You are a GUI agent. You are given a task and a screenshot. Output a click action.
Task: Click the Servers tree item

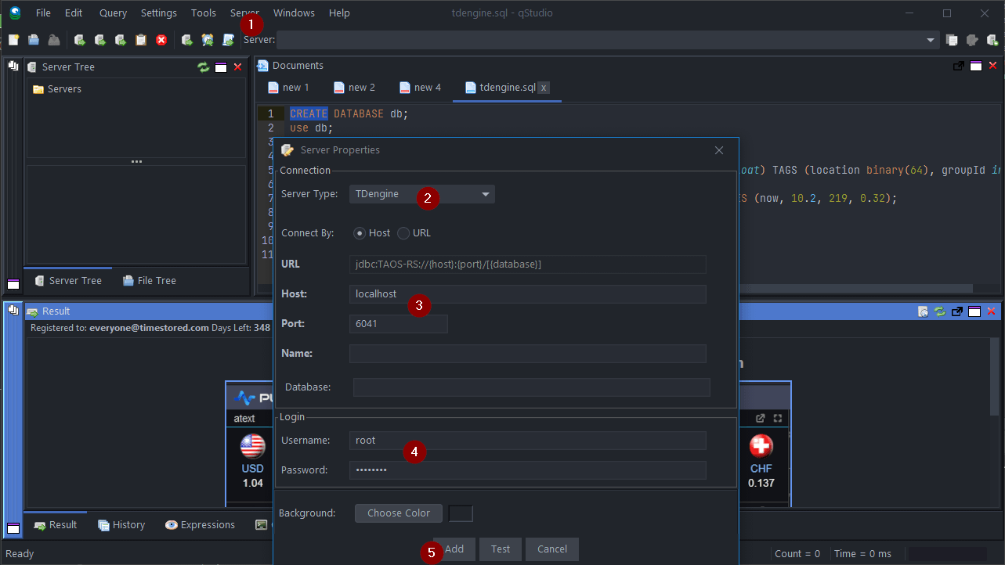pyautogui.click(x=64, y=89)
